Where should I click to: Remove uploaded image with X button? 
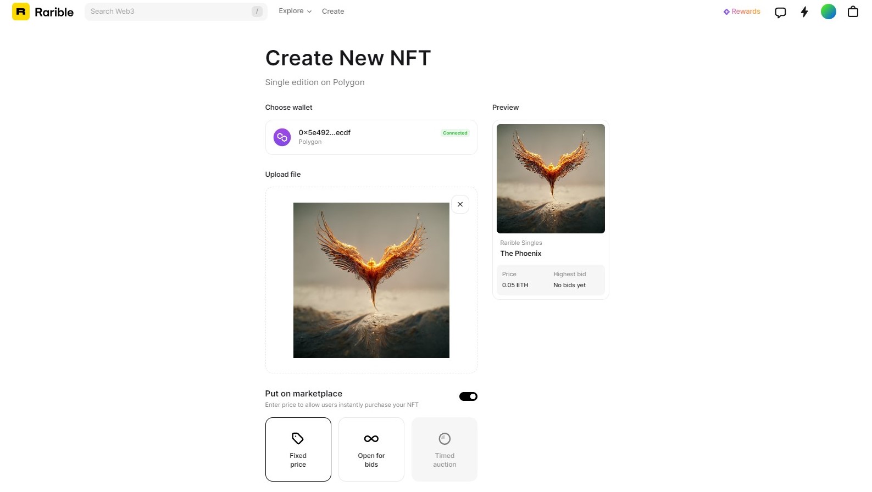click(460, 204)
